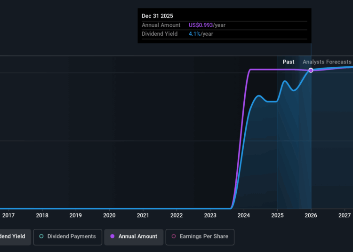The width and height of the screenshot is (353, 252).
Task: Click the 2026 x-axis label
Action: coord(311,215)
